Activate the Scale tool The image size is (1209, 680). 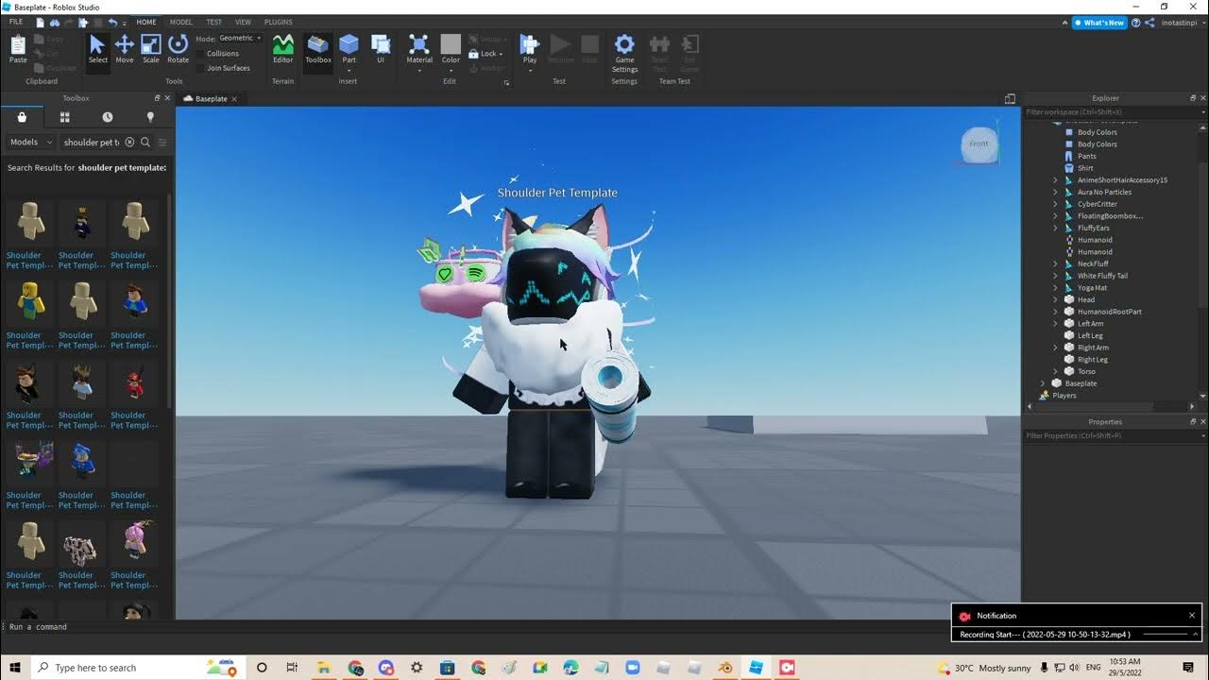tap(151, 49)
